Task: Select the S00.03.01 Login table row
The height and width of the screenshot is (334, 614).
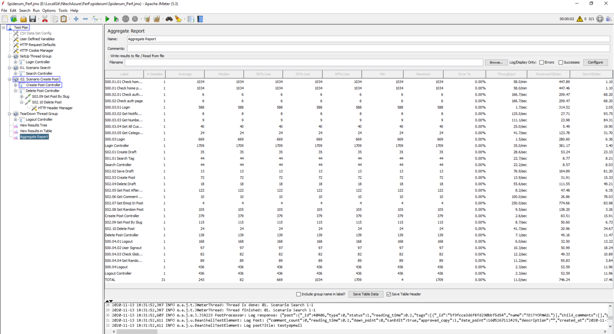Action: tap(359, 107)
